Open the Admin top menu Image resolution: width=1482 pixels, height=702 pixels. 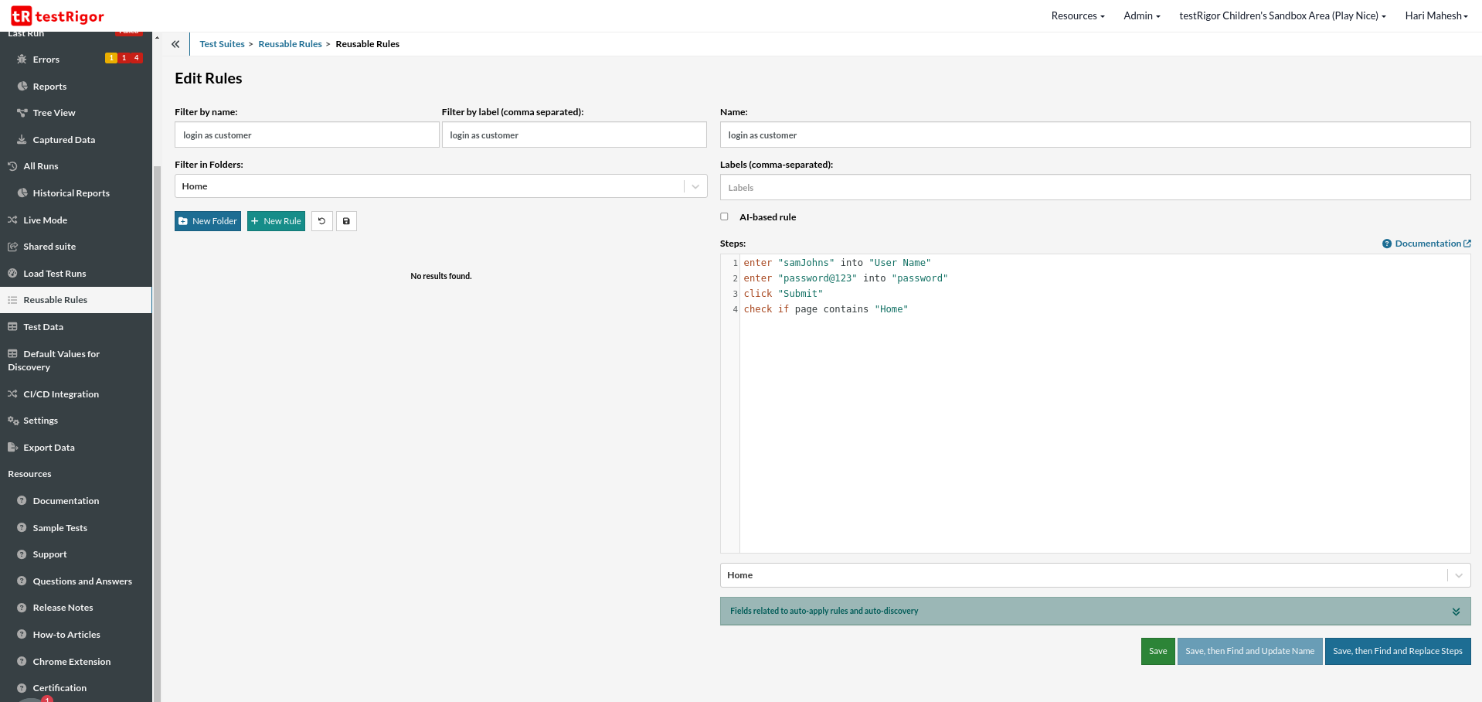pos(1141,15)
